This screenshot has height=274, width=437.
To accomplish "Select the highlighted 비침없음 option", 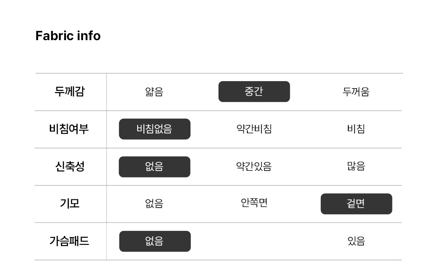I will pyautogui.click(x=154, y=129).
